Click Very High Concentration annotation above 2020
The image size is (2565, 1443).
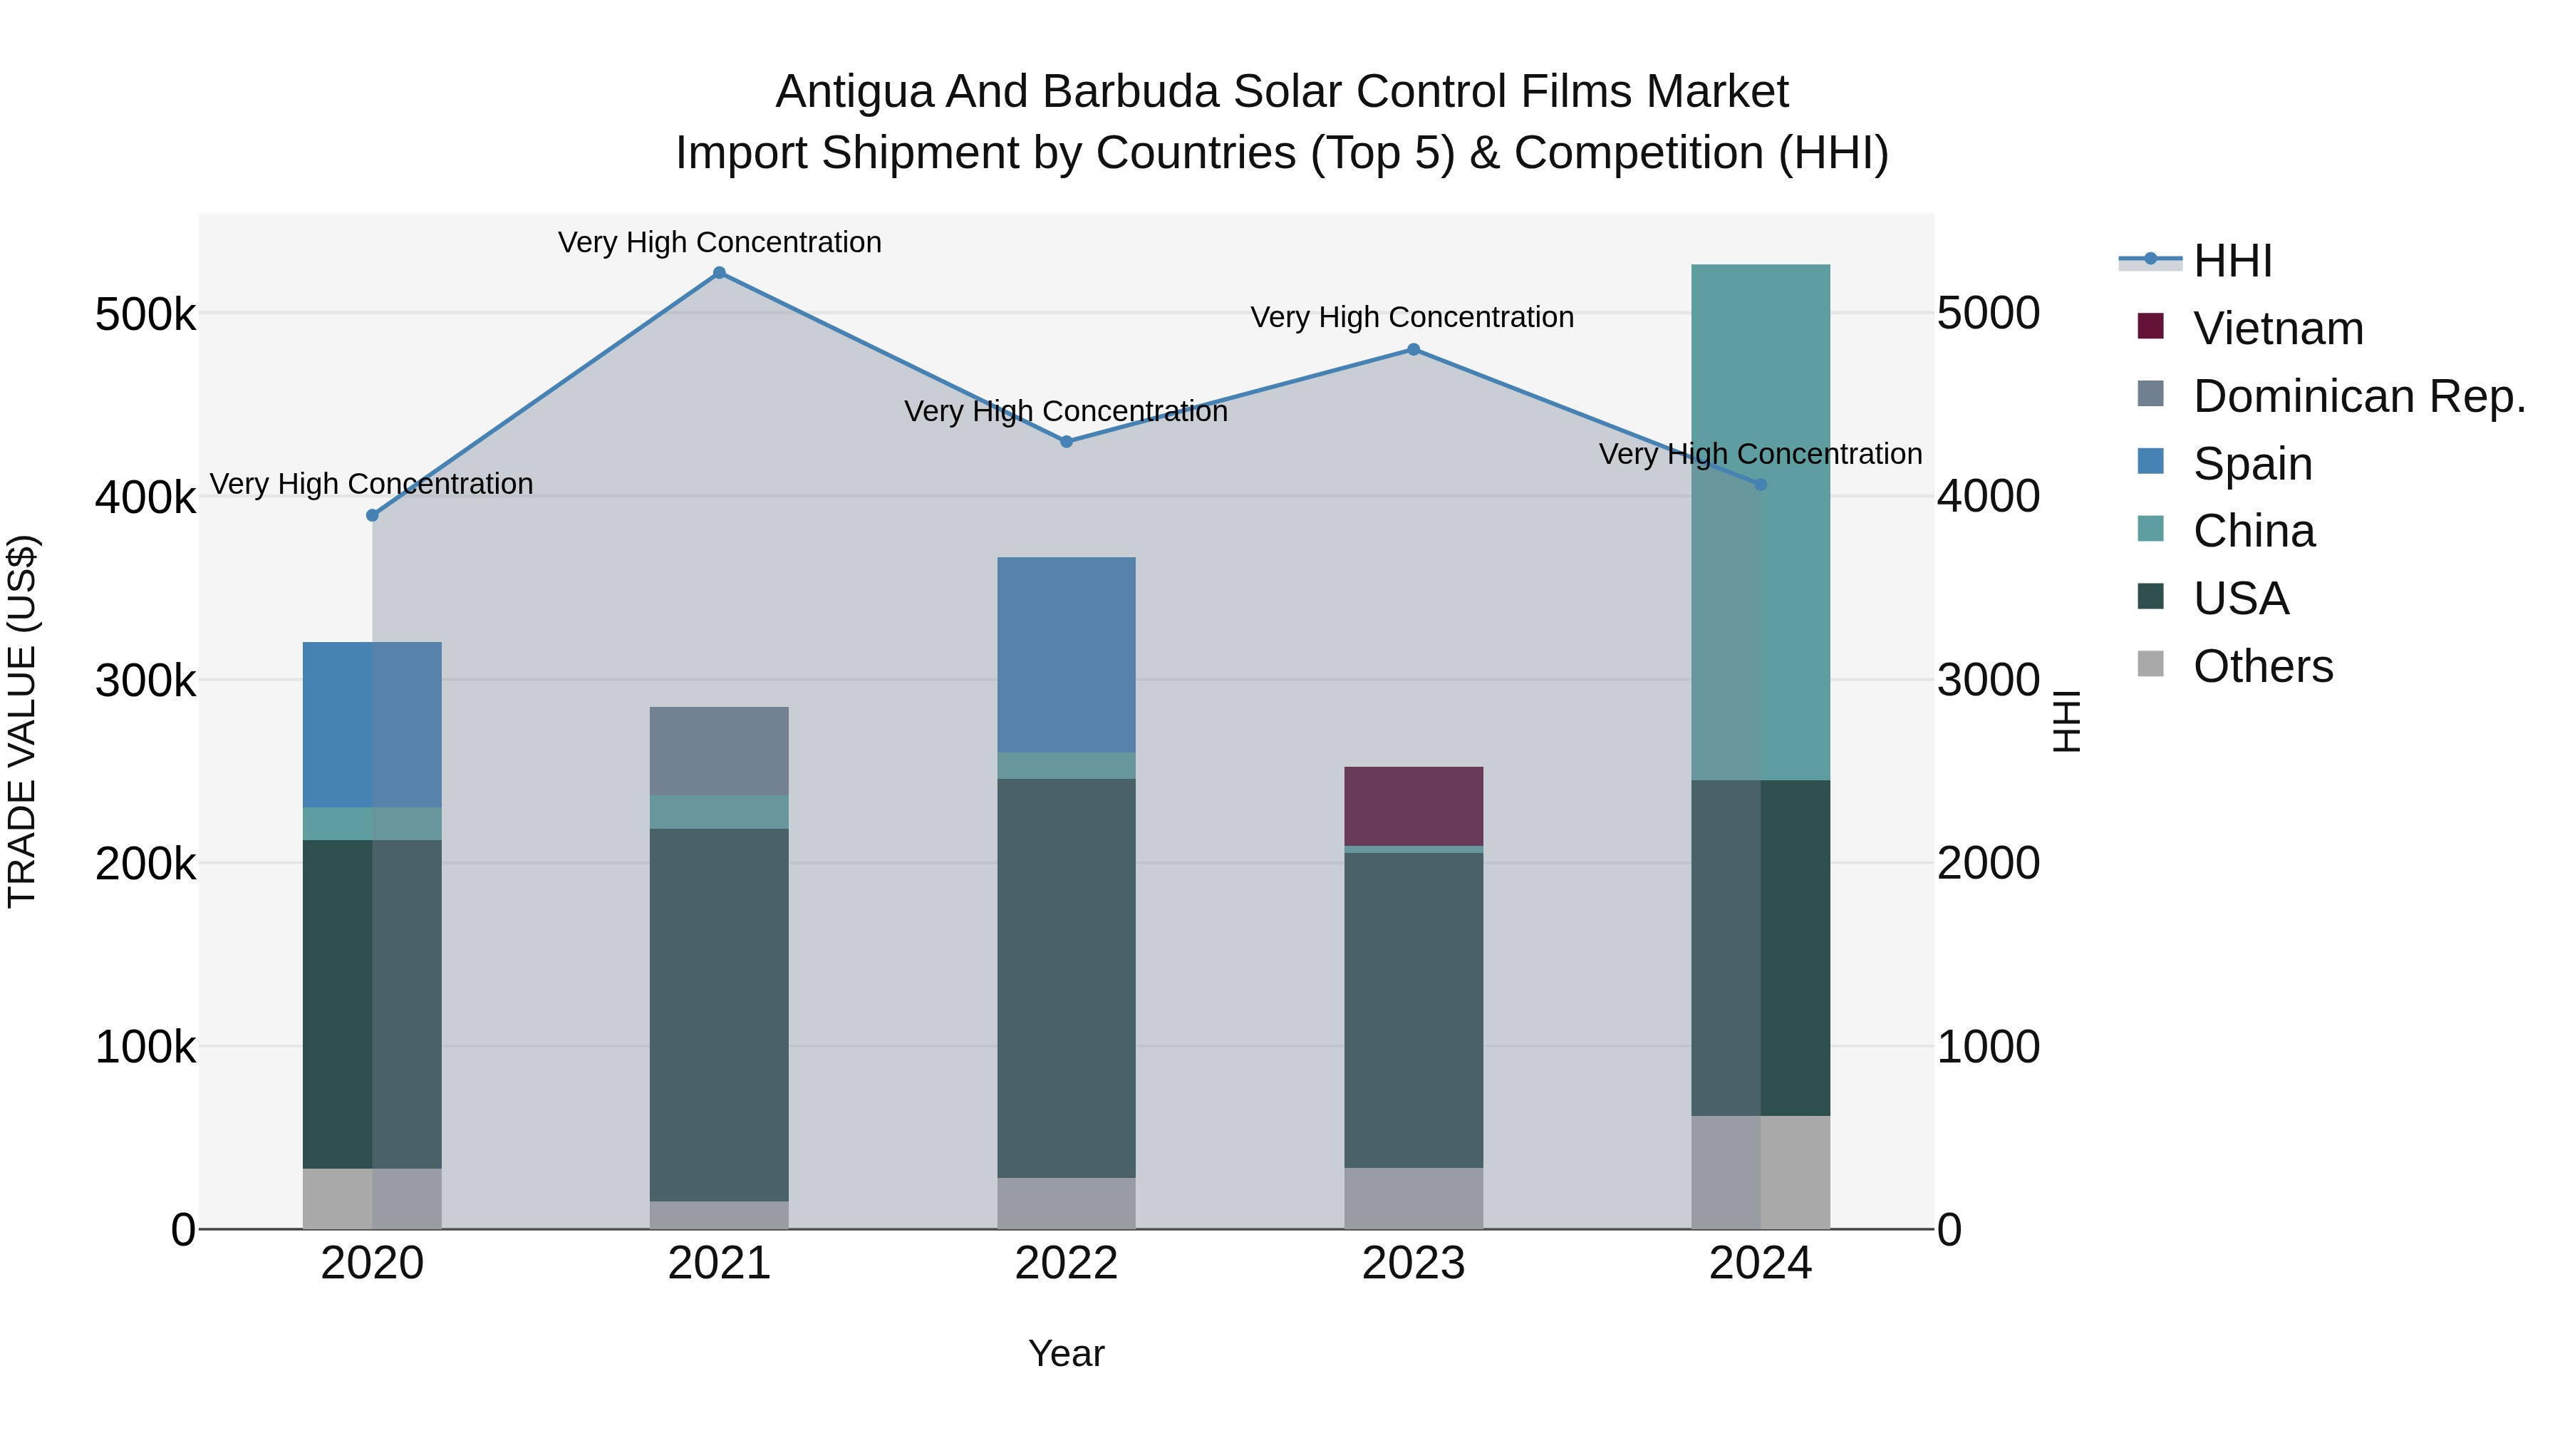[371, 484]
